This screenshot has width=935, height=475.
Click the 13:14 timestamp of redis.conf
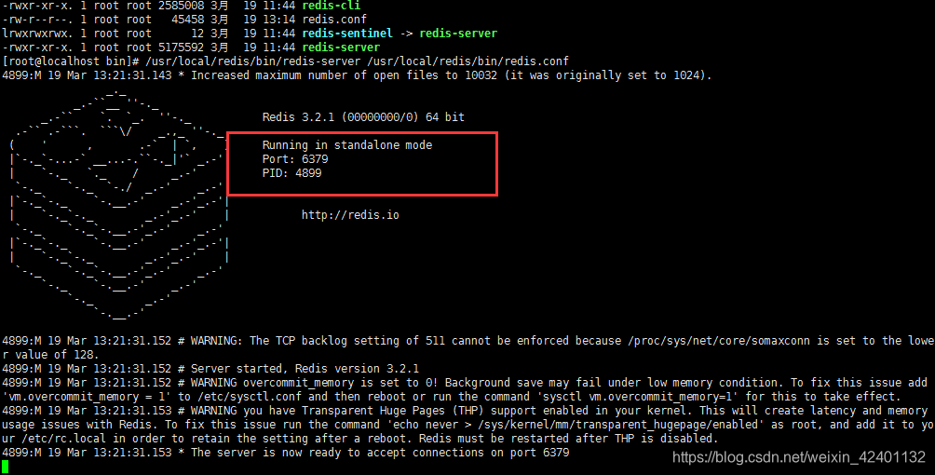[278, 20]
